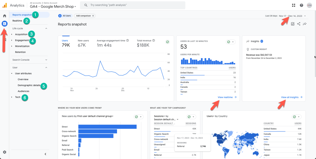Open GA4 - Google Merch Shop property picker
Viewport: 316px width, 159px height.
tap(53, 6)
